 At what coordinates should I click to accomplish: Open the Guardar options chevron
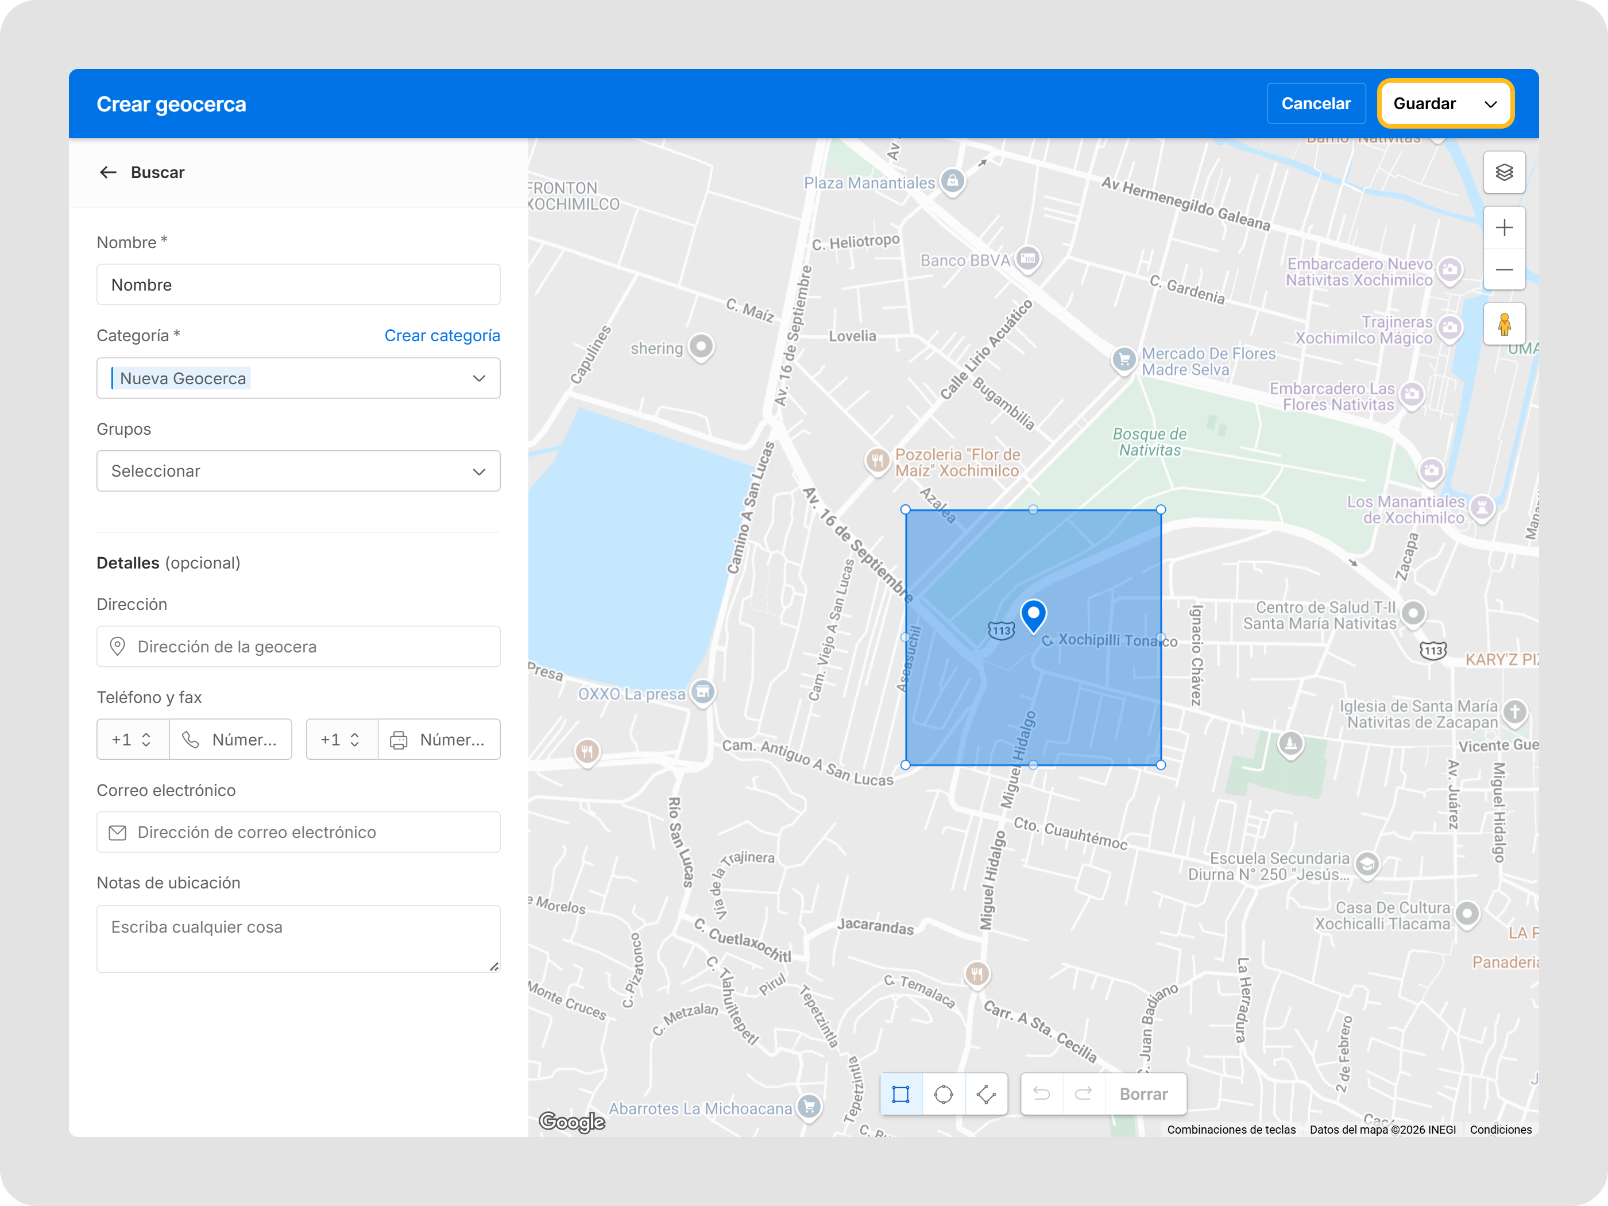(x=1491, y=104)
